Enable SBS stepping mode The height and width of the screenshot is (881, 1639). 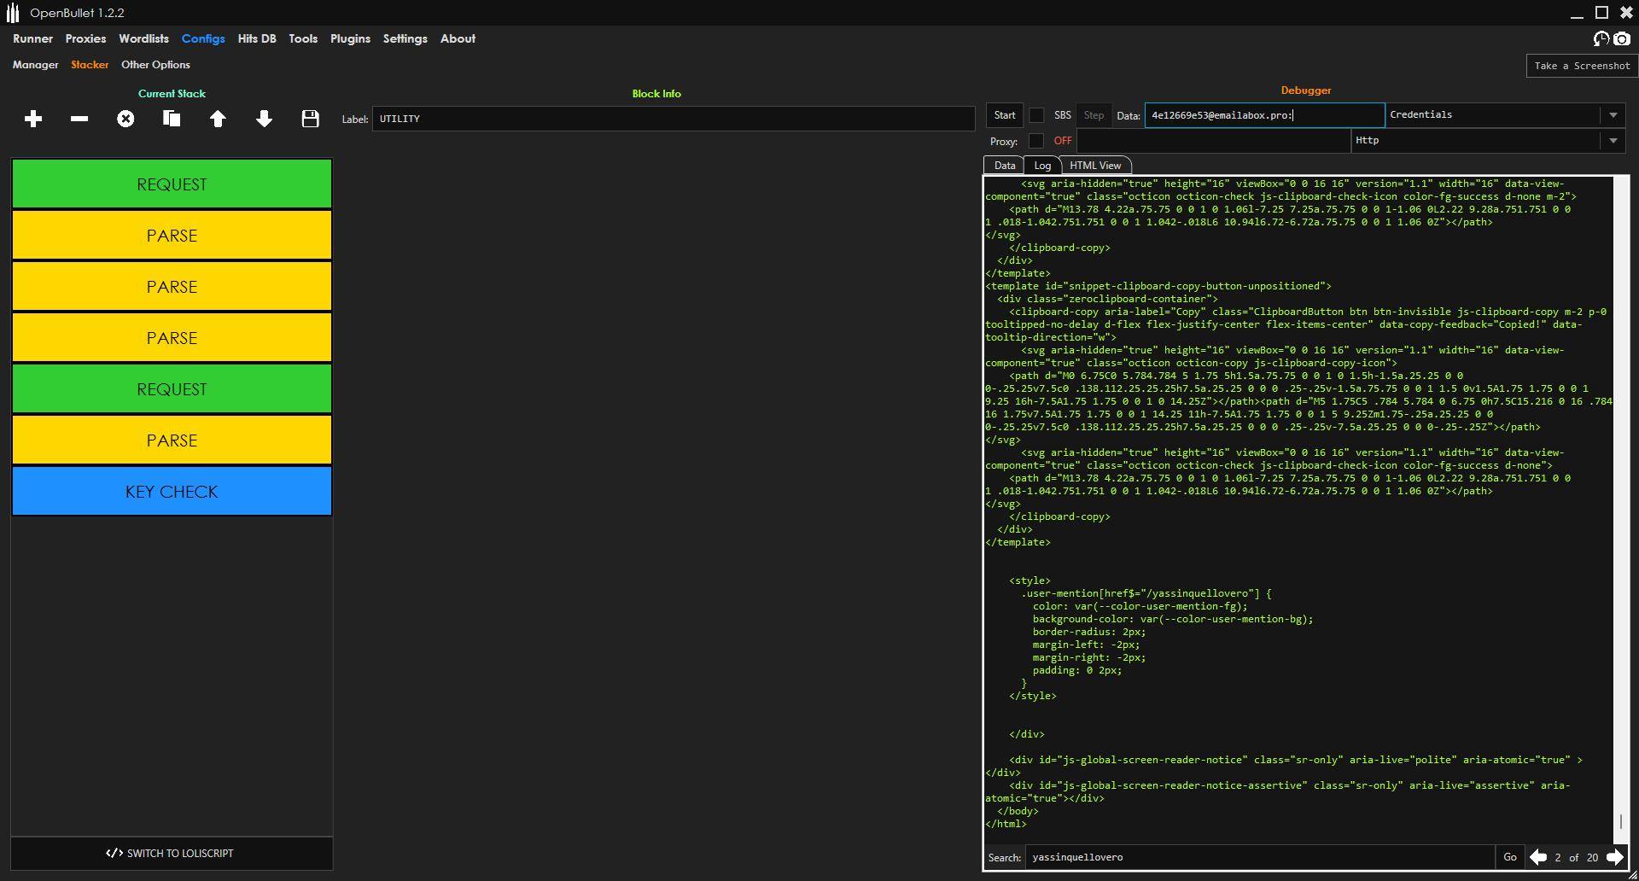[1036, 114]
